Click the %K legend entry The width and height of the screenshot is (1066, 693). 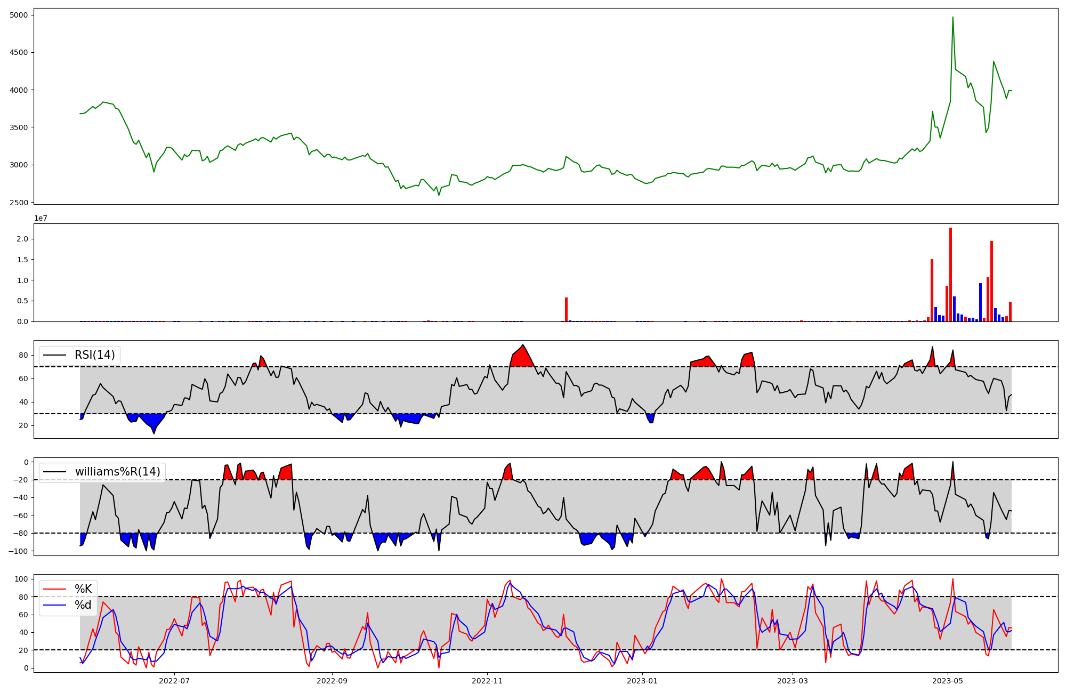pyautogui.click(x=83, y=589)
